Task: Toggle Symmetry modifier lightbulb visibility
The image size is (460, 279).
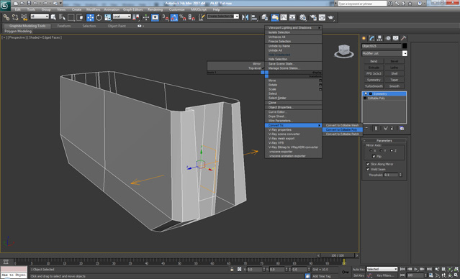Action: [366, 93]
